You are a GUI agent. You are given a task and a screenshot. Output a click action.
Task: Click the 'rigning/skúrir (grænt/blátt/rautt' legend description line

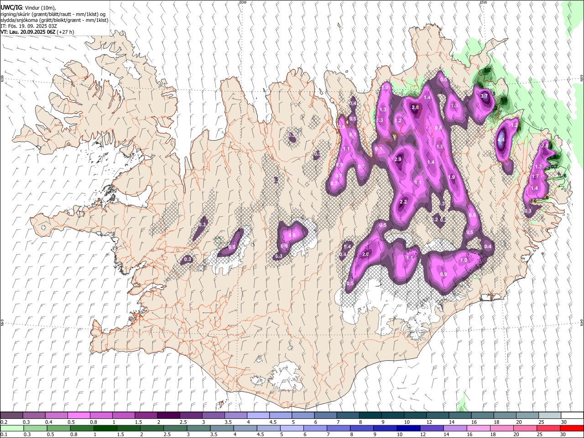click(52, 14)
